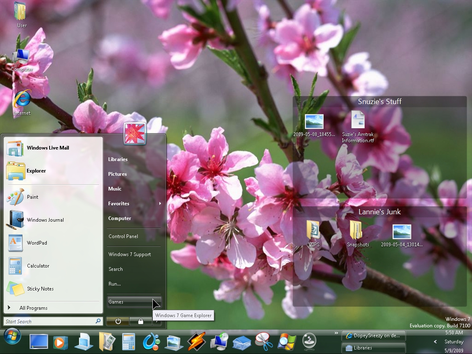
Task: Click inside the Start Search field
Action: coord(49,321)
